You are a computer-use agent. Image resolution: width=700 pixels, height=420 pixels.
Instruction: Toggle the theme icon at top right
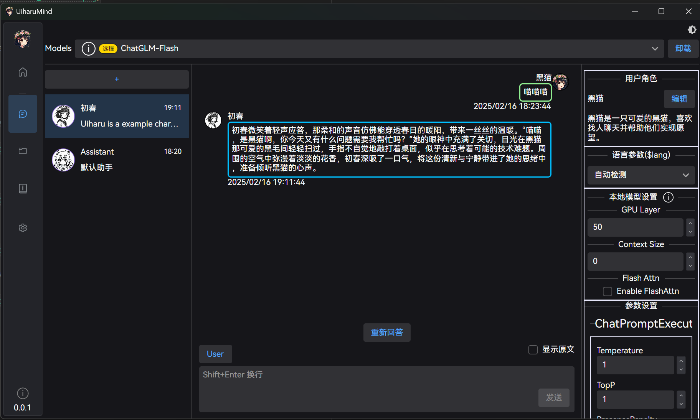692,30
